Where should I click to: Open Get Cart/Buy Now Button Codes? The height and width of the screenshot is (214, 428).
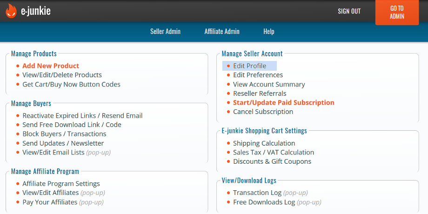click(x=71, y=84)
